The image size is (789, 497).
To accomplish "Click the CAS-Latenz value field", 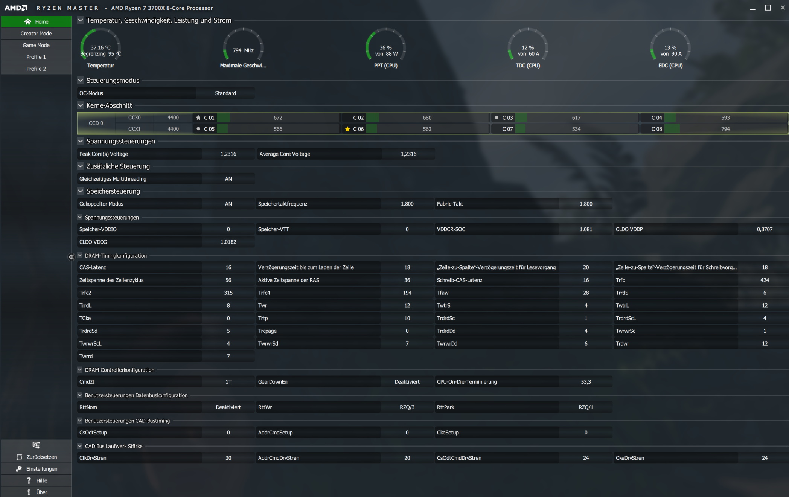I will 228,267.
